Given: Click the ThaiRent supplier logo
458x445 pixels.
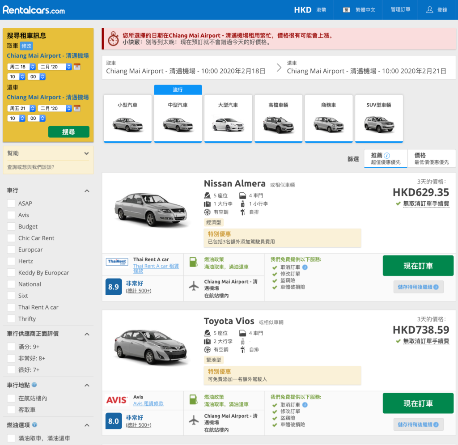Looking at the screenshot, I should (x=117, y=262).
